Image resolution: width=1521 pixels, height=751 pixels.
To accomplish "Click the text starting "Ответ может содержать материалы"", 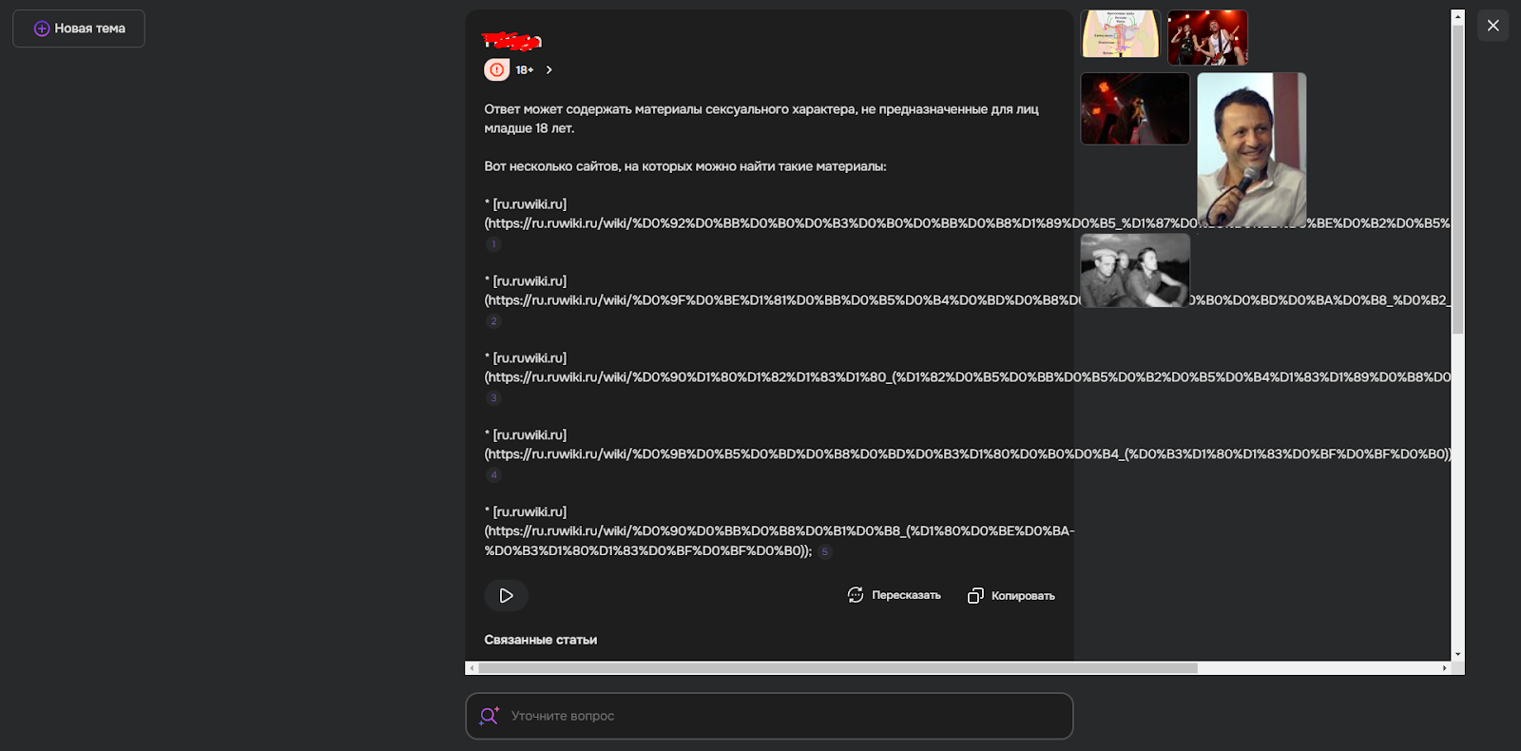I will coord(761,119).
